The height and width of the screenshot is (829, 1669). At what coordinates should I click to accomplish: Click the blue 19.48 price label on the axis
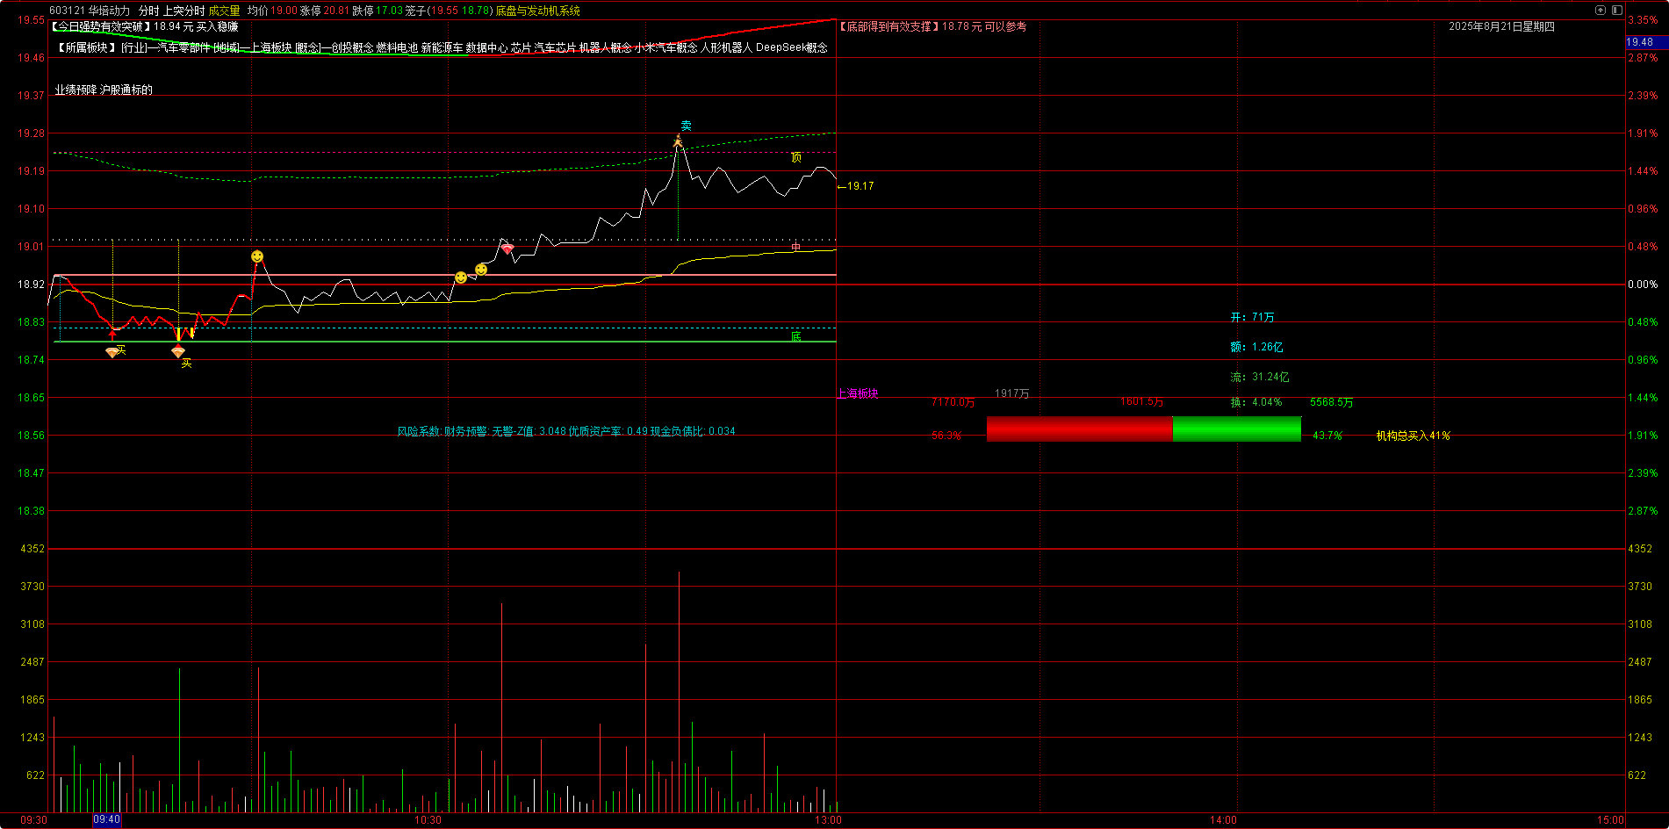[1639, 42]
